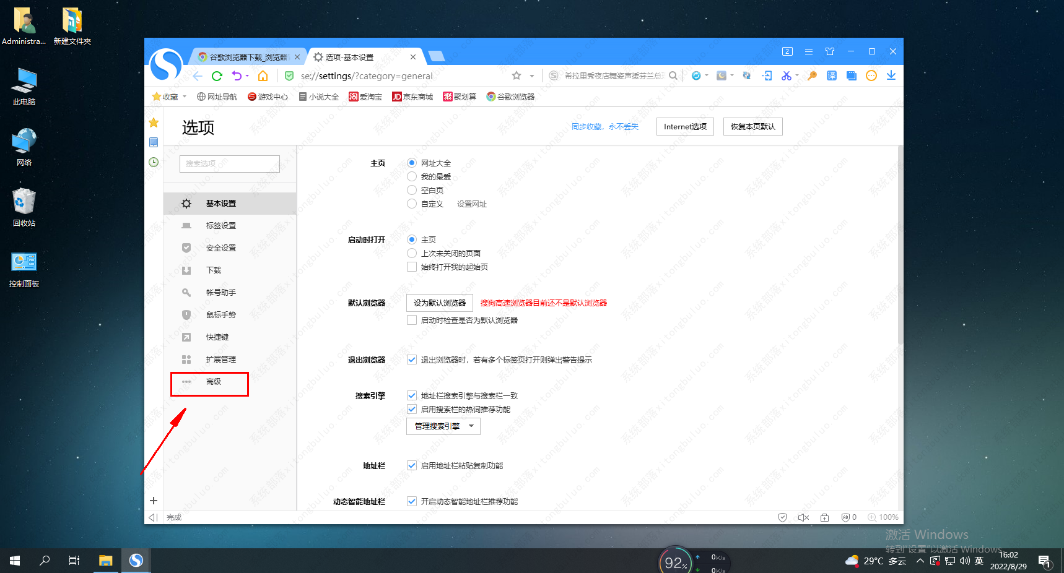Click the 100% zoom indicator
This screenshot has width=1064, height=573.
(x=883, y=517)
